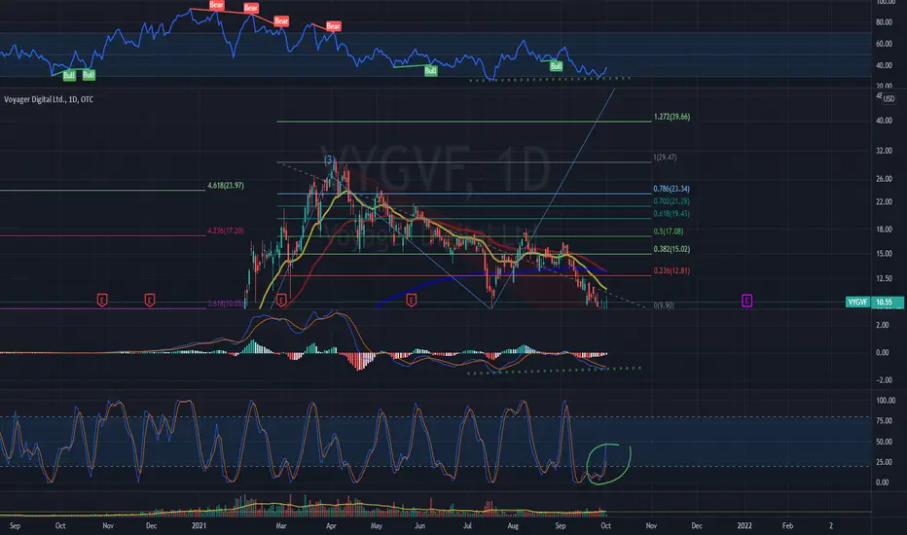
Task: Select the 4.236(17.20) extension label
Action: (x=226, y=232)
